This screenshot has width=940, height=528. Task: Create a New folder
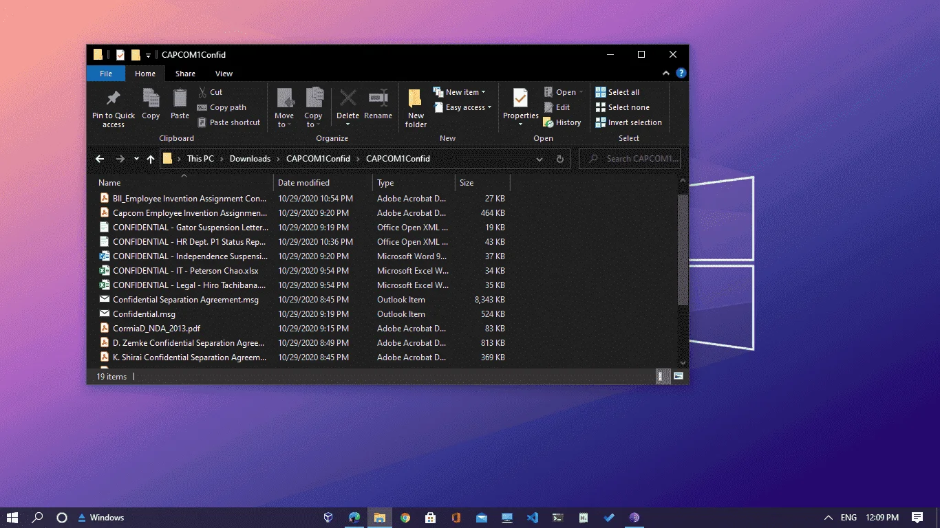coord(416,109)
